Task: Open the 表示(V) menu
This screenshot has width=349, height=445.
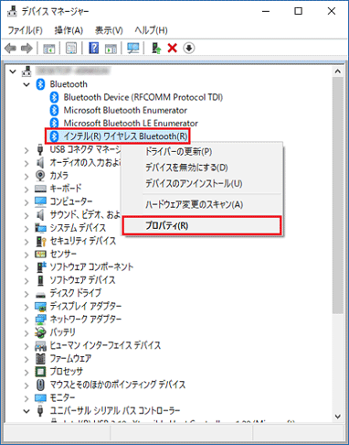Action: [x=109, y=30]
